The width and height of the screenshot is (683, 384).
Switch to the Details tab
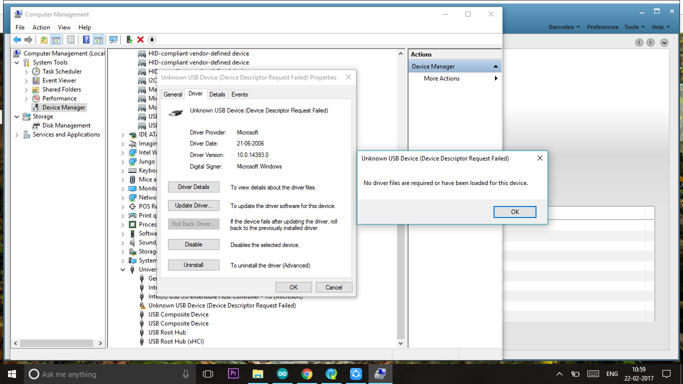coord(217,94)
